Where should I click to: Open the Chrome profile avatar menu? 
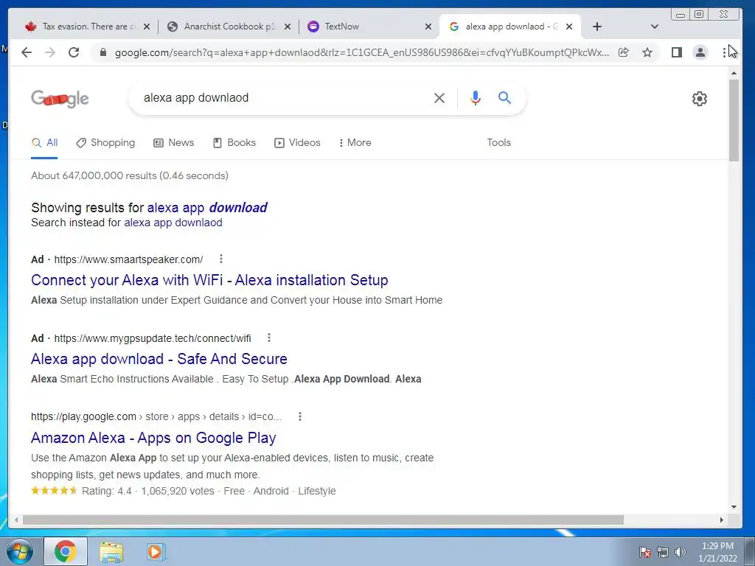[x=700, y=52]
